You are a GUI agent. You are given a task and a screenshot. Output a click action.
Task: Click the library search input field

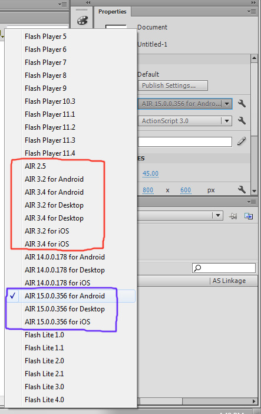click(224, 268)
